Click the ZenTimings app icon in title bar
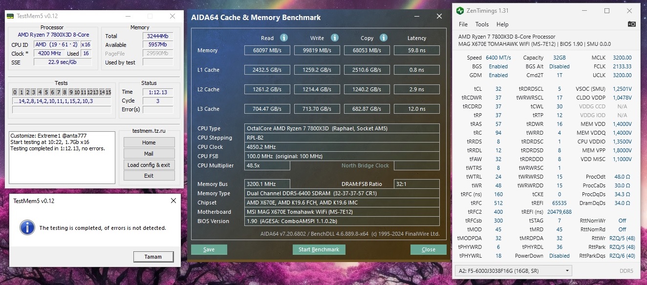The height and width of the screenshot is (285, 647). point(460,11)
